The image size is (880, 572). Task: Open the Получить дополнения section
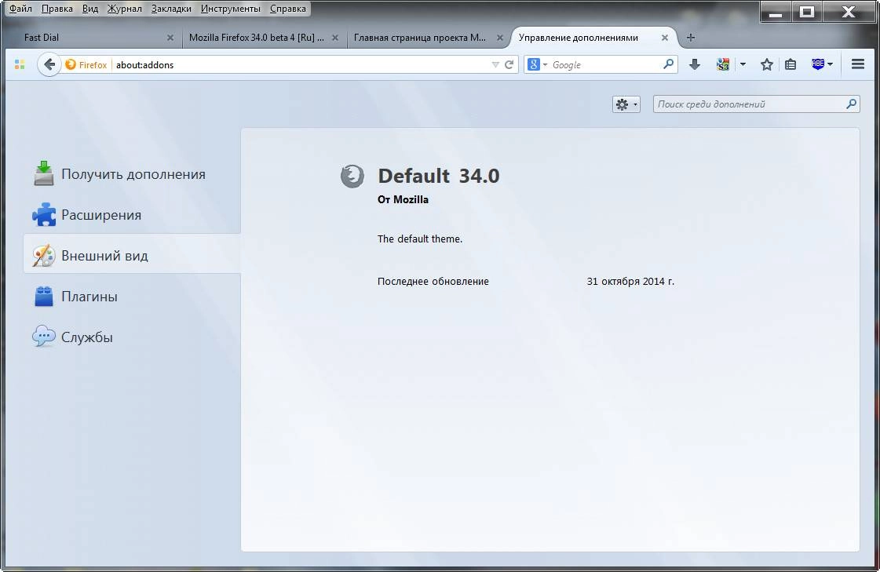point(132,174)
